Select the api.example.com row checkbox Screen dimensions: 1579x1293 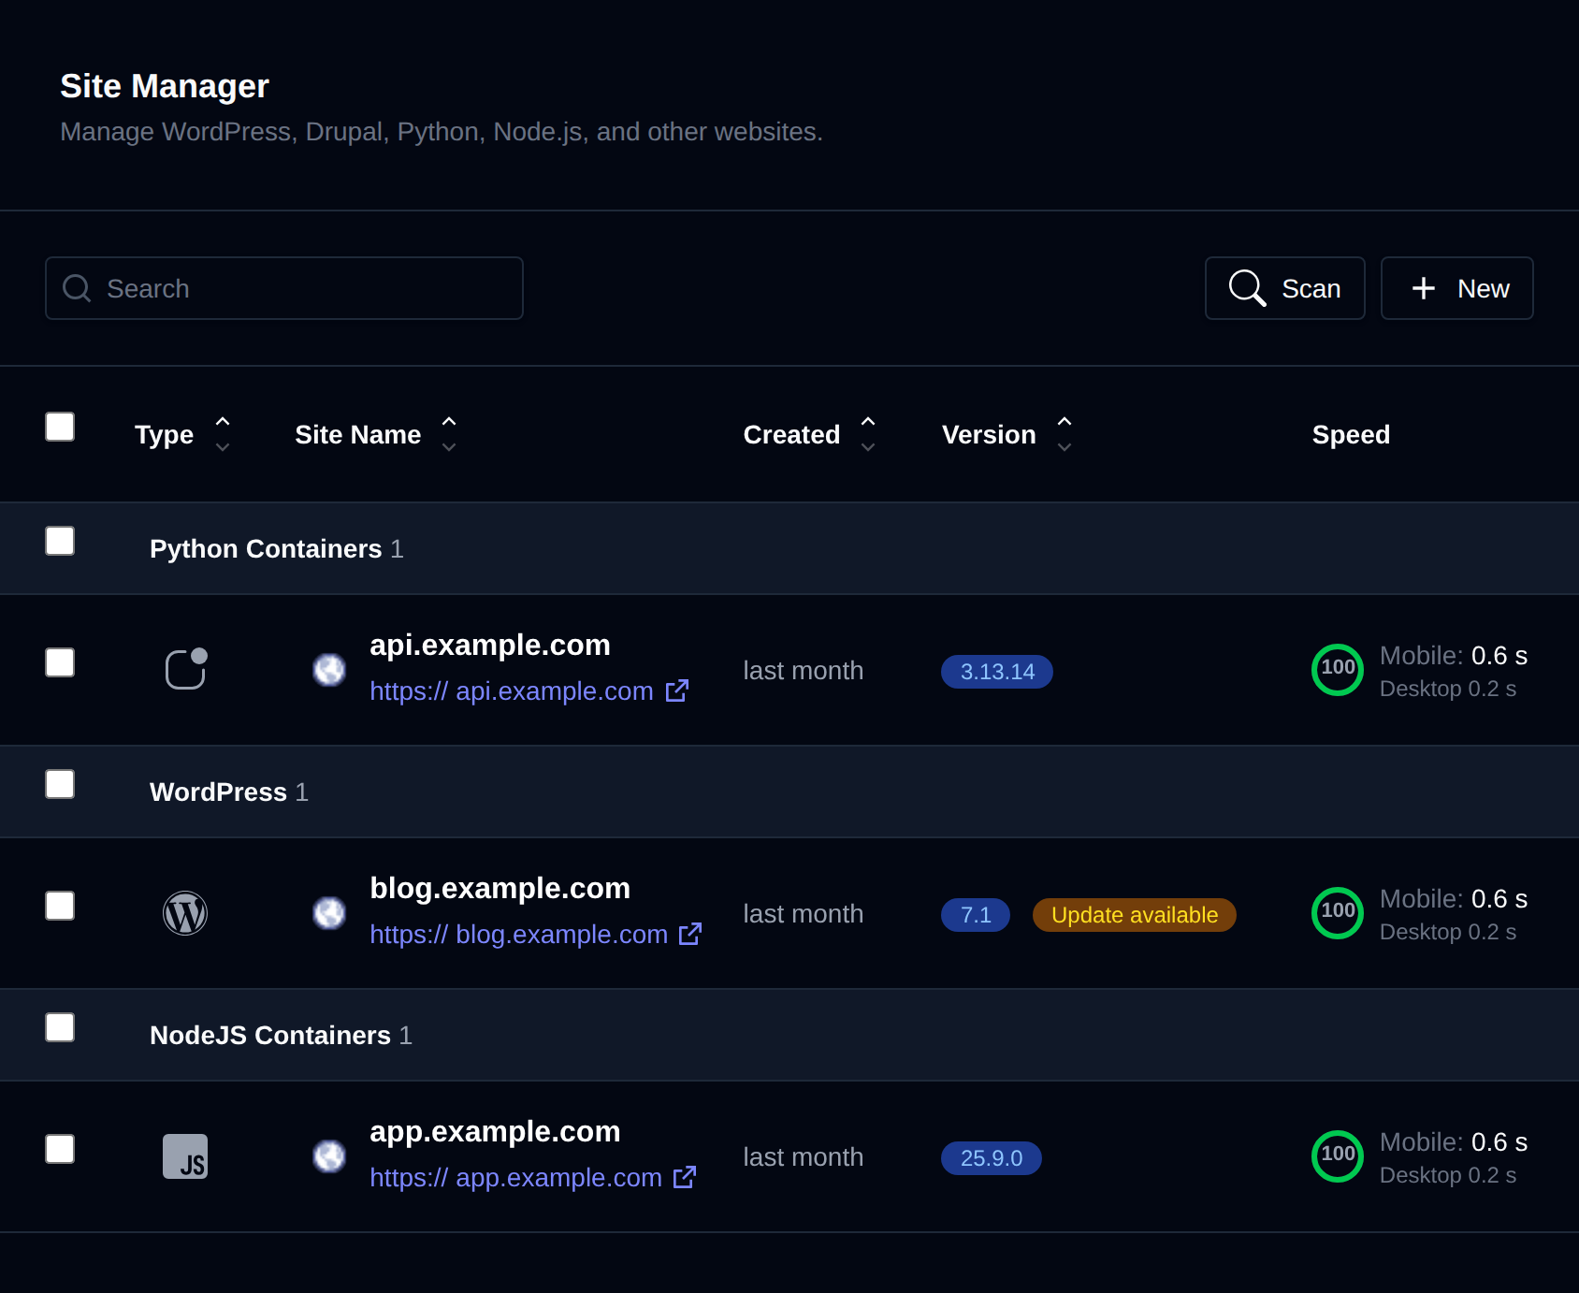60,662
